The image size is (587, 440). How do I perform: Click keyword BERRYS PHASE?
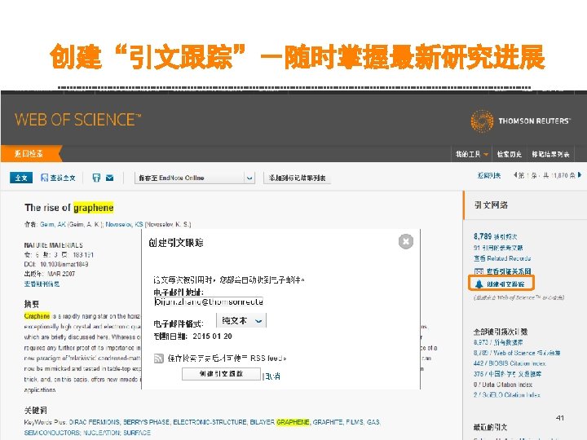146,422
